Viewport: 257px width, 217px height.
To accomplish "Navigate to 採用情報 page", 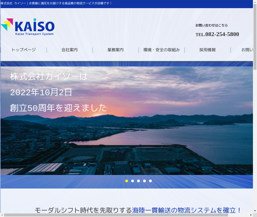I will tap(207, 50).
